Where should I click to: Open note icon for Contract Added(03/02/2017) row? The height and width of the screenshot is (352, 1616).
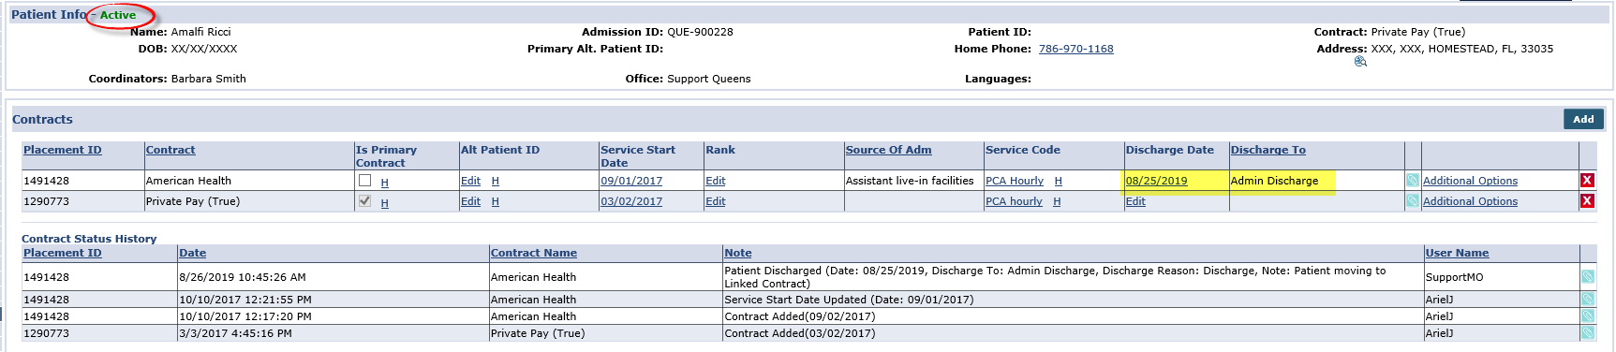point(1588,333)
